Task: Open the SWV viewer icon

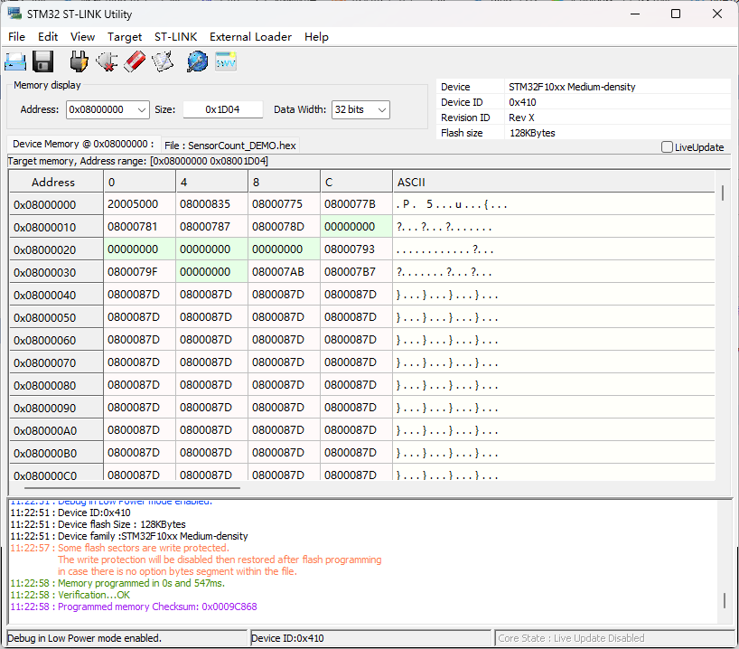Action: click(x=226, y=61)
